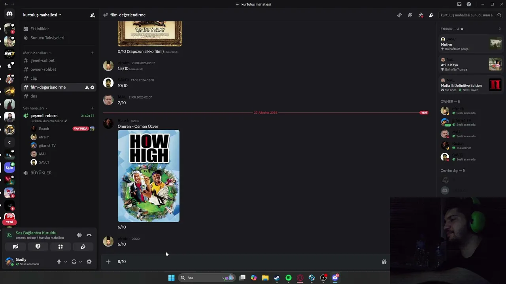Expand the Etkinlik panel arrow
Viewport: 506px width, 284px height.
500,29
